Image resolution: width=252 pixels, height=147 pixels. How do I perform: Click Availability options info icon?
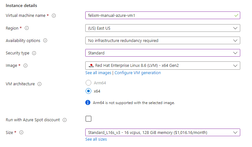45,40
